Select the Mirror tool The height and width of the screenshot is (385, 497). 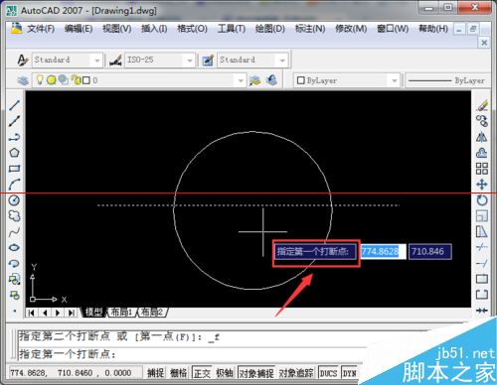(x=482, y=137)
